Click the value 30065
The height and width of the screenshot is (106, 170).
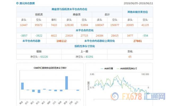click(130, 25)
